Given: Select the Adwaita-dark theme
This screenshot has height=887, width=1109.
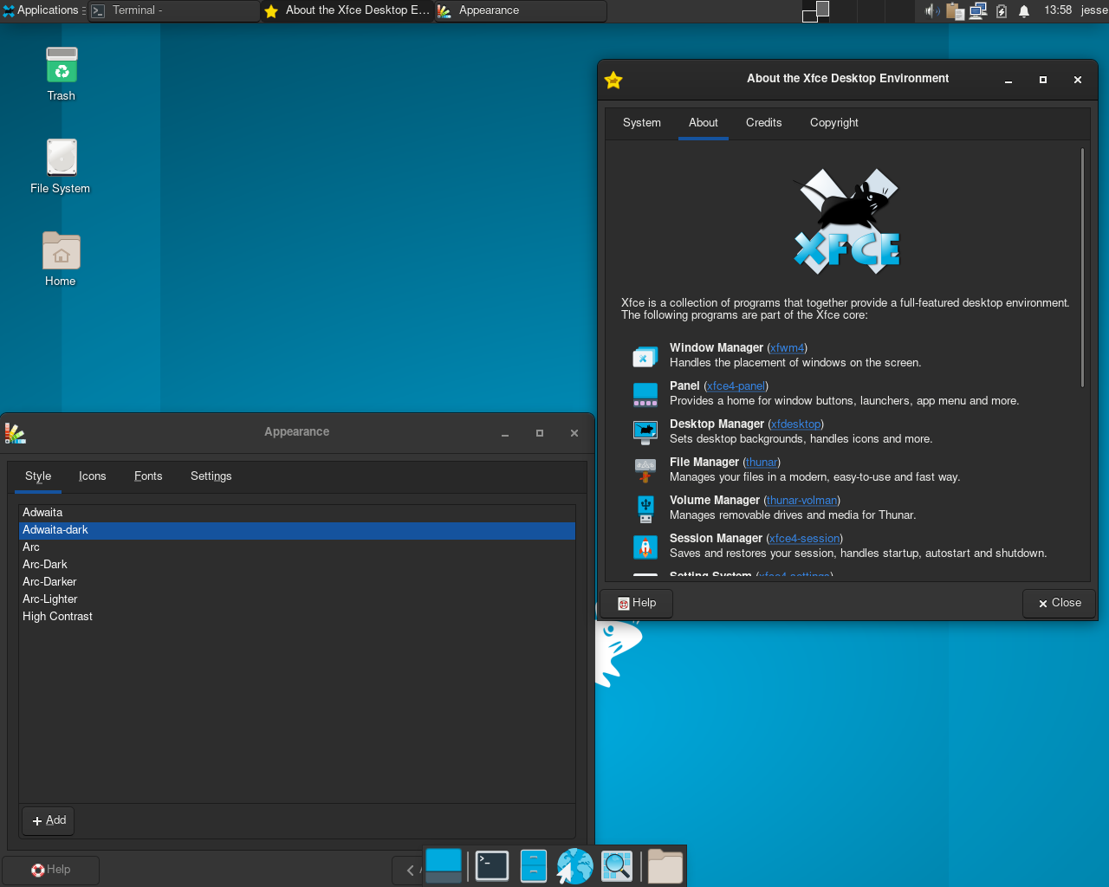Looking at the screenshot, I should (297, 530).
